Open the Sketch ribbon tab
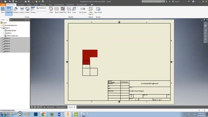The width and height of the screenshot is (208, 117). [x=29, y=5]
